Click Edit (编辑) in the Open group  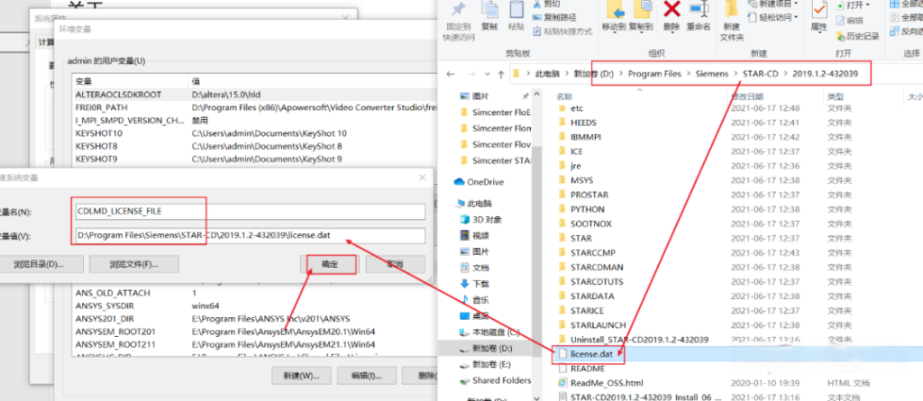coord(849,21)
